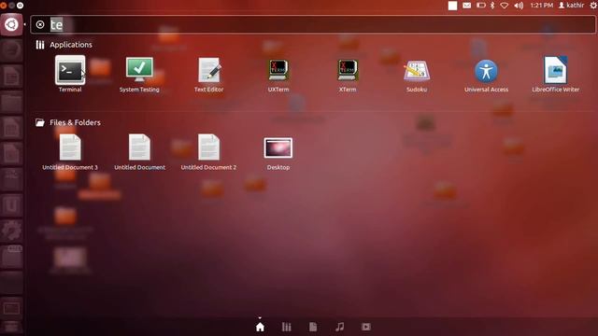Screen dimensions: 598x336
Task: Launch UXTerm from results
Action: (278, 75)
